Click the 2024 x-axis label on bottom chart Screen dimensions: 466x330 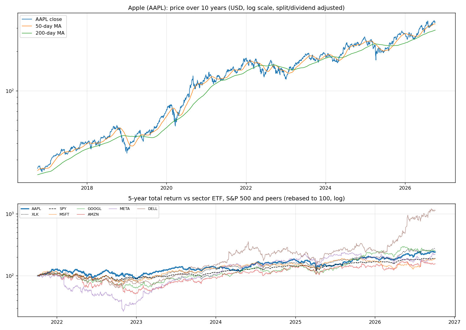pos(216,322)
